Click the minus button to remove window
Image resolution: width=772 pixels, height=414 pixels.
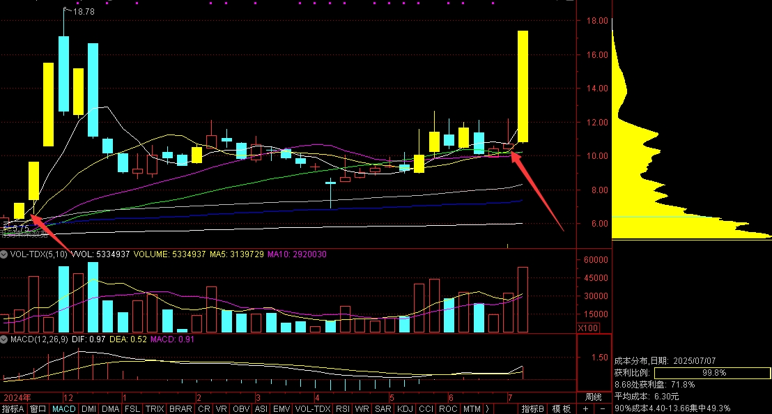click(x=603, y=409)
